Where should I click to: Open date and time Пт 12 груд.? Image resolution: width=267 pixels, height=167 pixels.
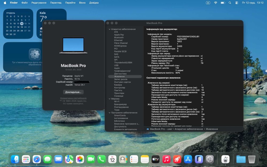pyautogui.click(x=253, y=3)
